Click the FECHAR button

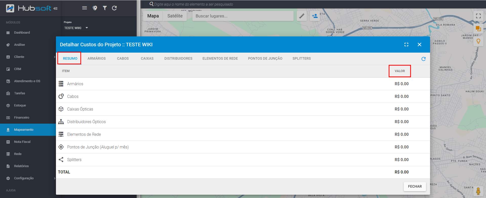(415, 186)
